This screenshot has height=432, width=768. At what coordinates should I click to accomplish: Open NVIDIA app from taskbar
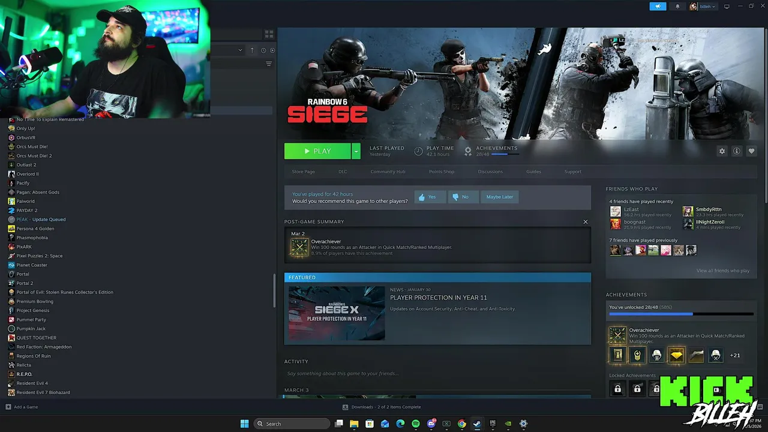(x=508, y=424)
